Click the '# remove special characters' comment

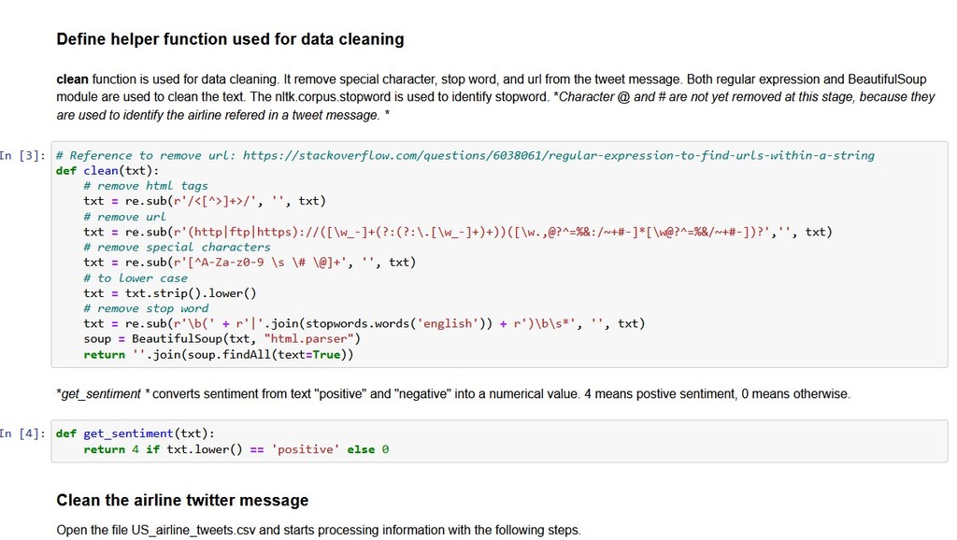[177, 248]
